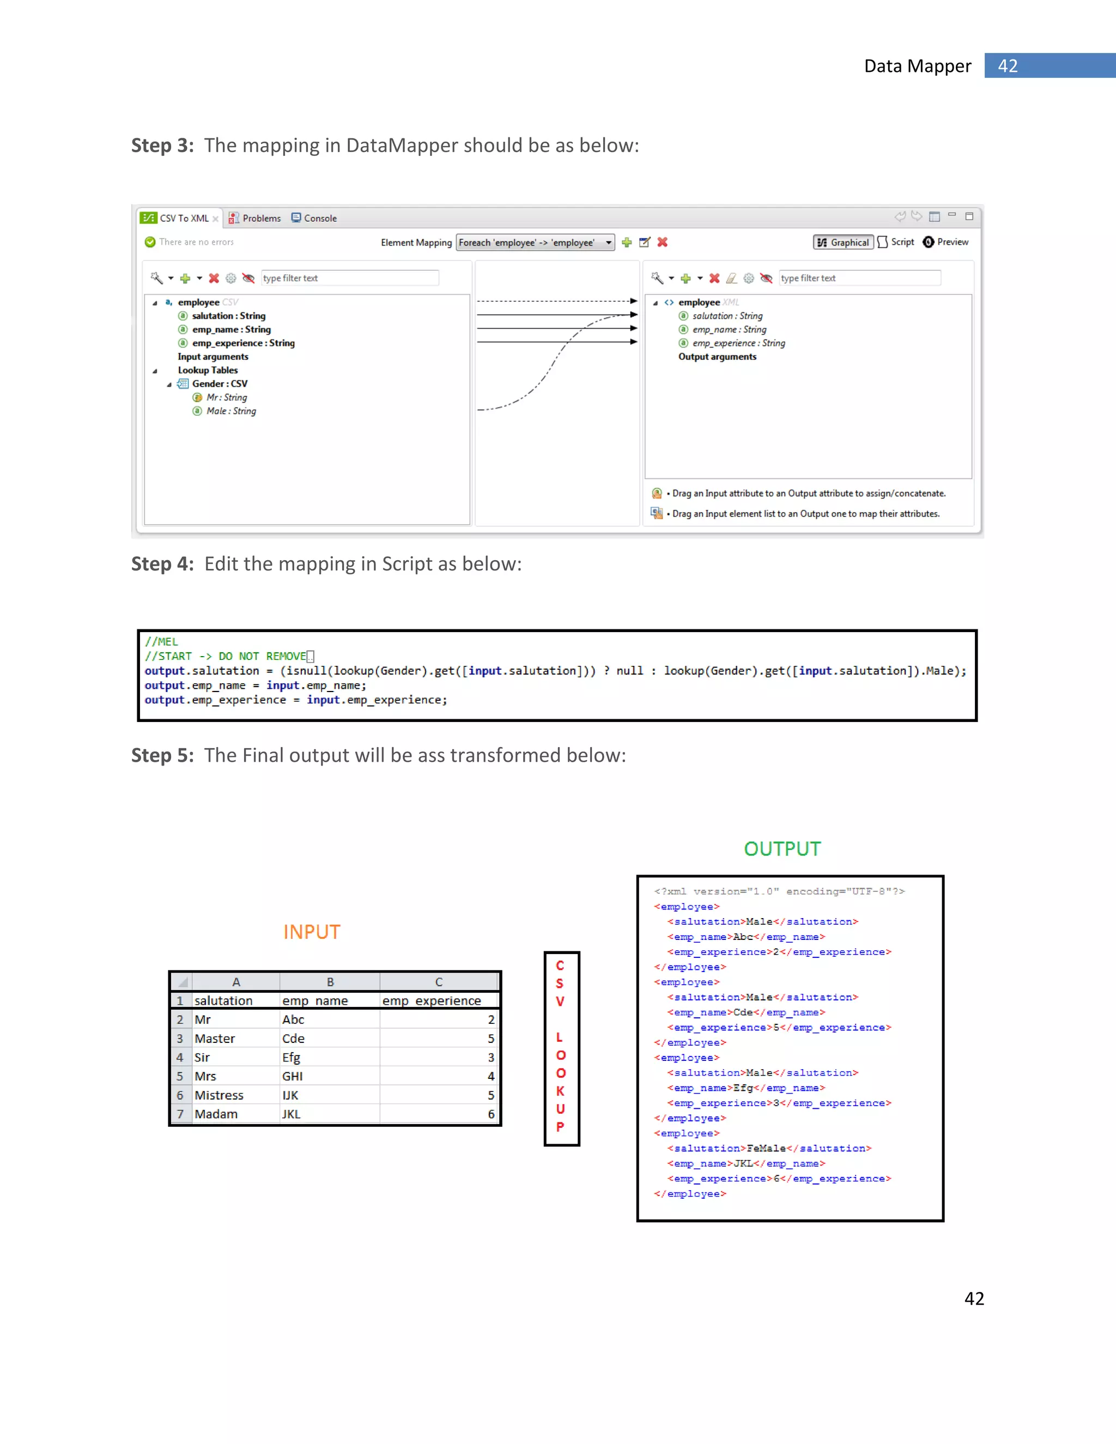Click the input pane settings gear icon
Image resolution: width=1116 pixels, height=1444 pixels.
coord(231,278)
